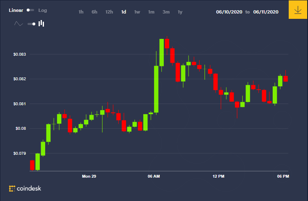Click the tallest green candle near 06 AM
308x201 pixels.
[x=156, y=89]
